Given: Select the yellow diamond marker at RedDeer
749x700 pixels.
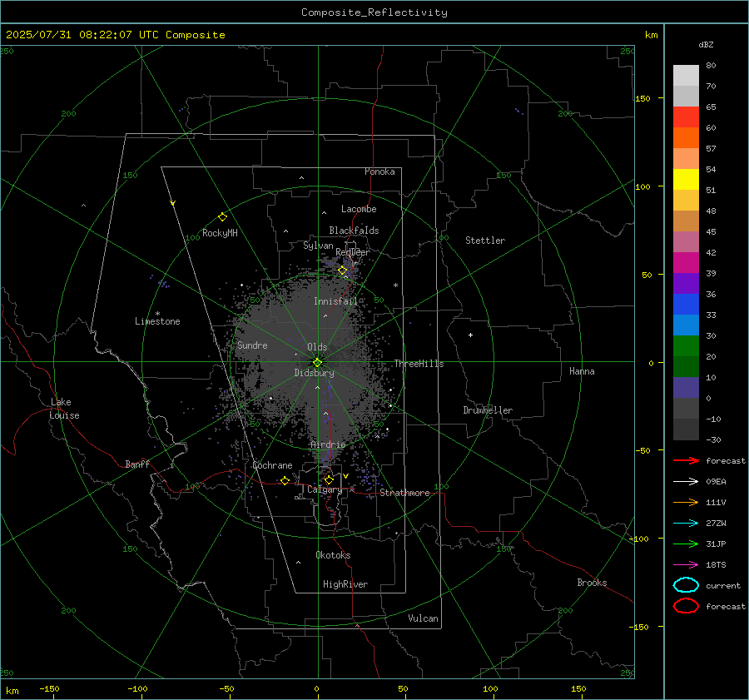Looking at the screenshot, I should [x=343, y=271].
